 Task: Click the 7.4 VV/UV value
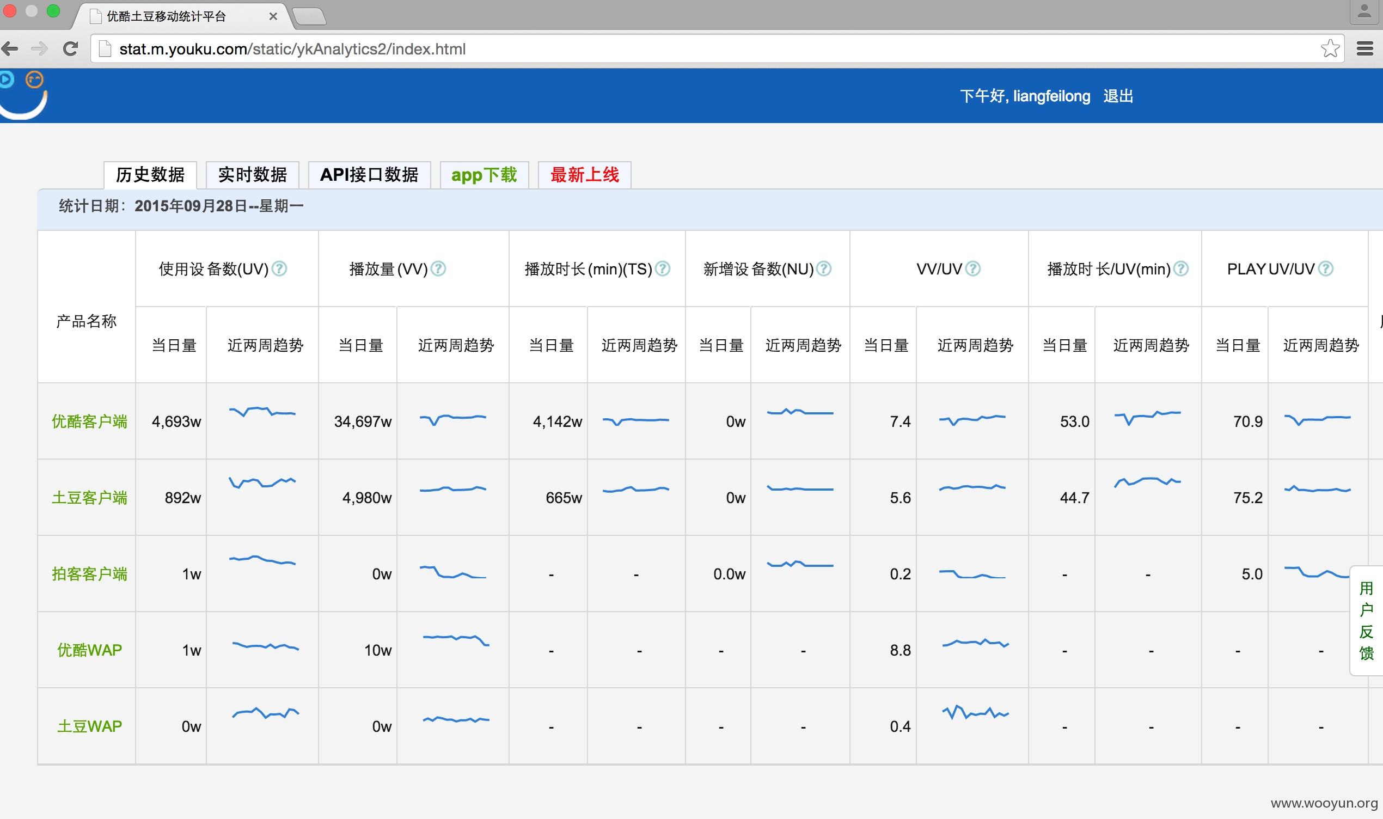click(900, 421)
